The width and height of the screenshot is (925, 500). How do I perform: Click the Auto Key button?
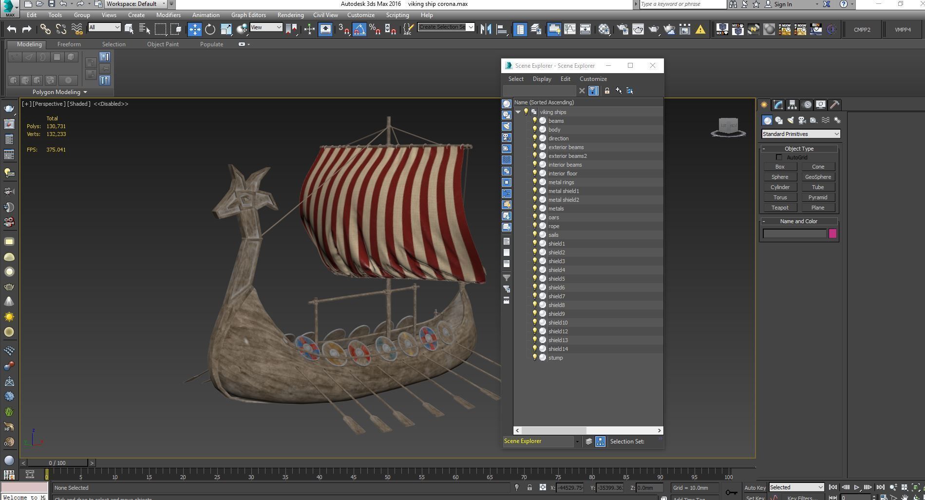click(755, 488)
